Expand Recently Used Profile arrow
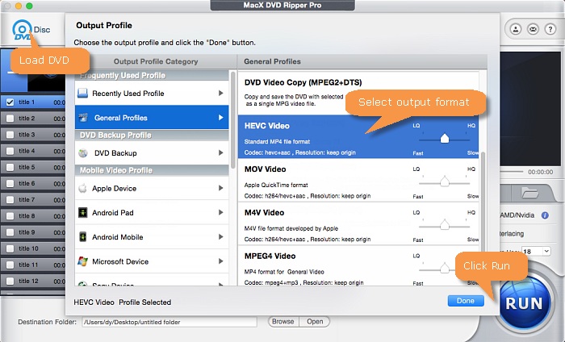 click(220, 94)
